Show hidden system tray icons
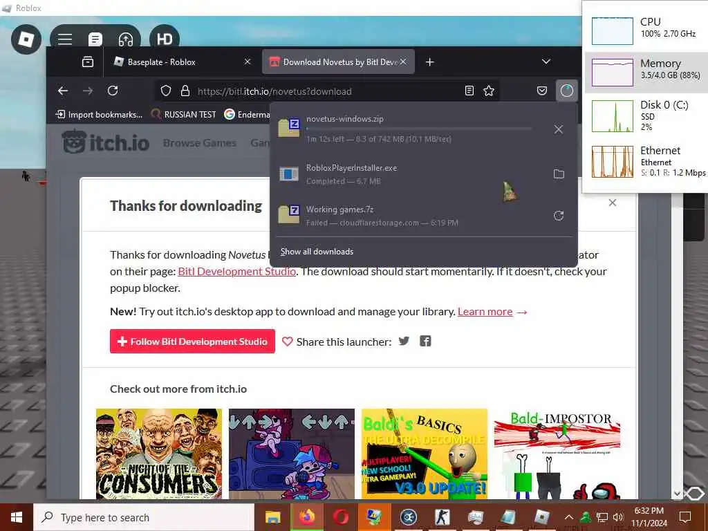This screenshot has width=708, height=531. click(569, 517)
